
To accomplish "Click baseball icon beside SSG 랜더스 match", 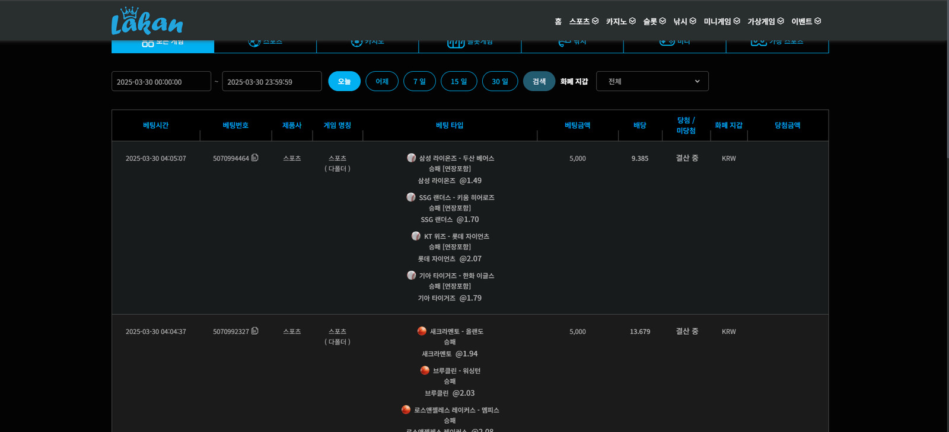I will click(x=411, y=197).
